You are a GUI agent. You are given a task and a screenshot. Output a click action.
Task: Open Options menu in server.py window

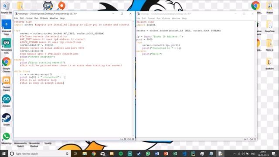click(x=44, y=18)
